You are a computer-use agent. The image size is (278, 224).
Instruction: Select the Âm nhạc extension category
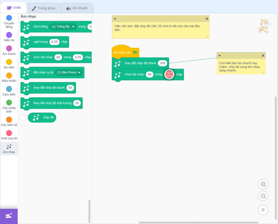9,149
